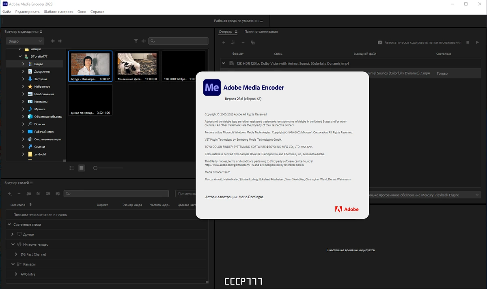The width and height of the screenshot is (487, 289).
Task: Select the Ссылки folder icon
Action: click(30, 147)
